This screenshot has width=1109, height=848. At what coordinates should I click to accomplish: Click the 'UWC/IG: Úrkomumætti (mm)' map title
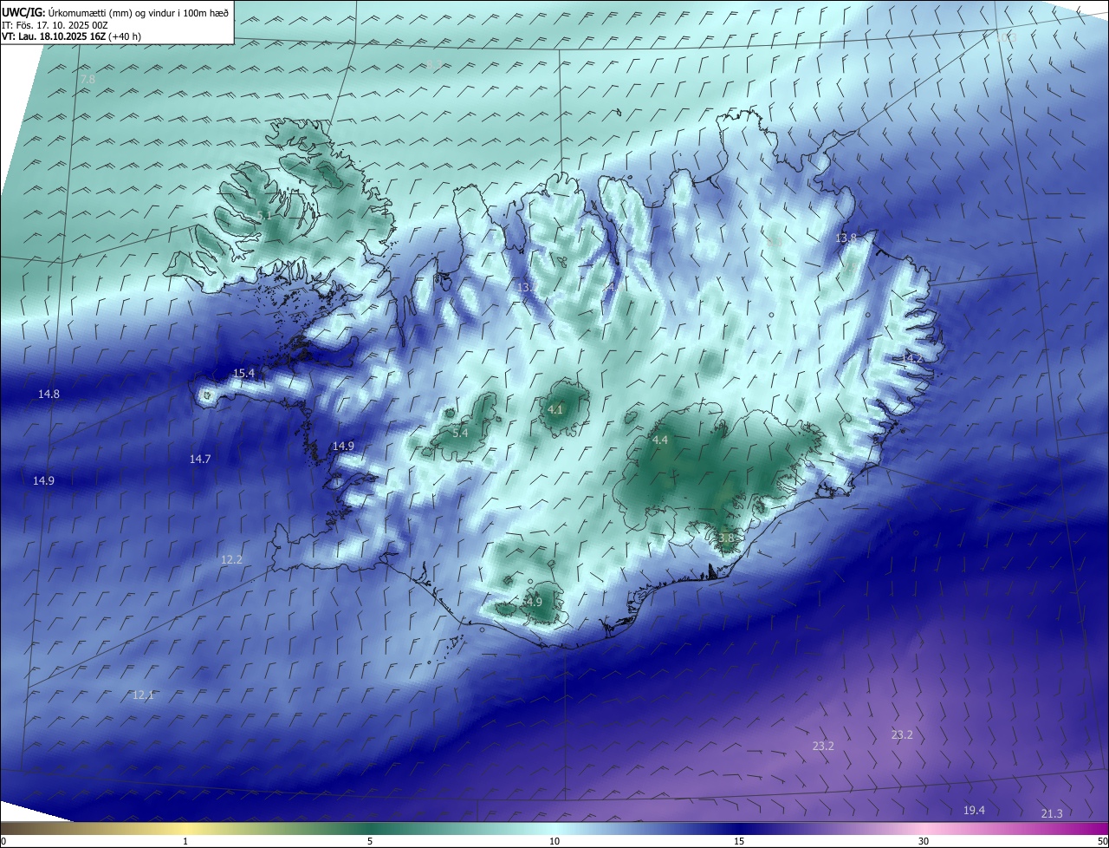pyautogui.click(x=68, y=13)
